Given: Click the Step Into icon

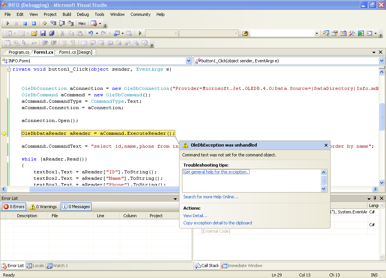Looking at the screenshot, I should point(53,23).
